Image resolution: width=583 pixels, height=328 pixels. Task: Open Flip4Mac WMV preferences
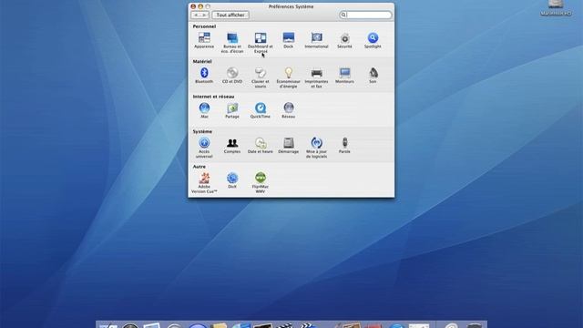261,182
